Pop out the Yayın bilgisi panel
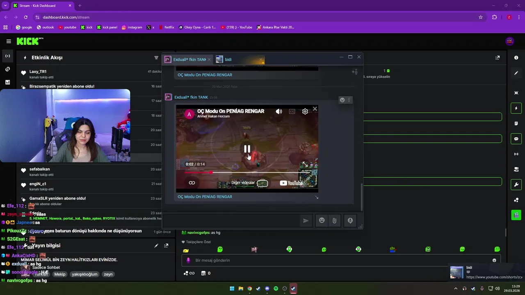Screen dimensions: 525x295 [166, 246]
